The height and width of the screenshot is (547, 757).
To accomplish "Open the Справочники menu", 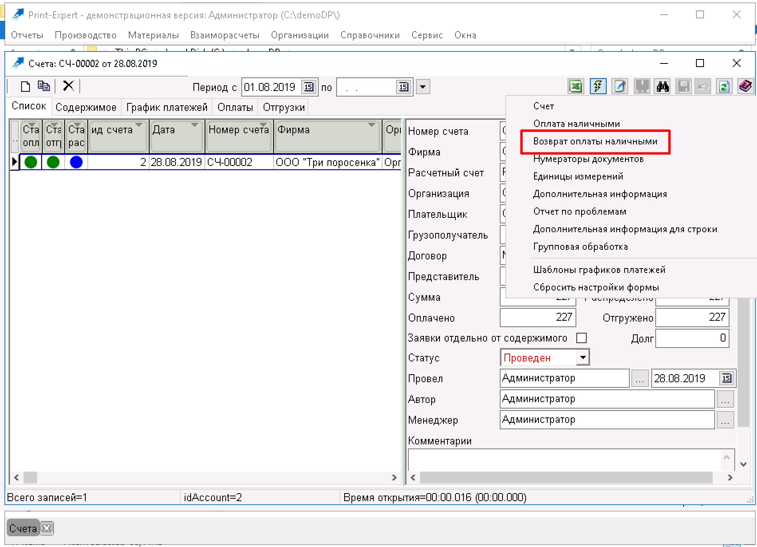I will pyautogui.click(x=370, y=35).
